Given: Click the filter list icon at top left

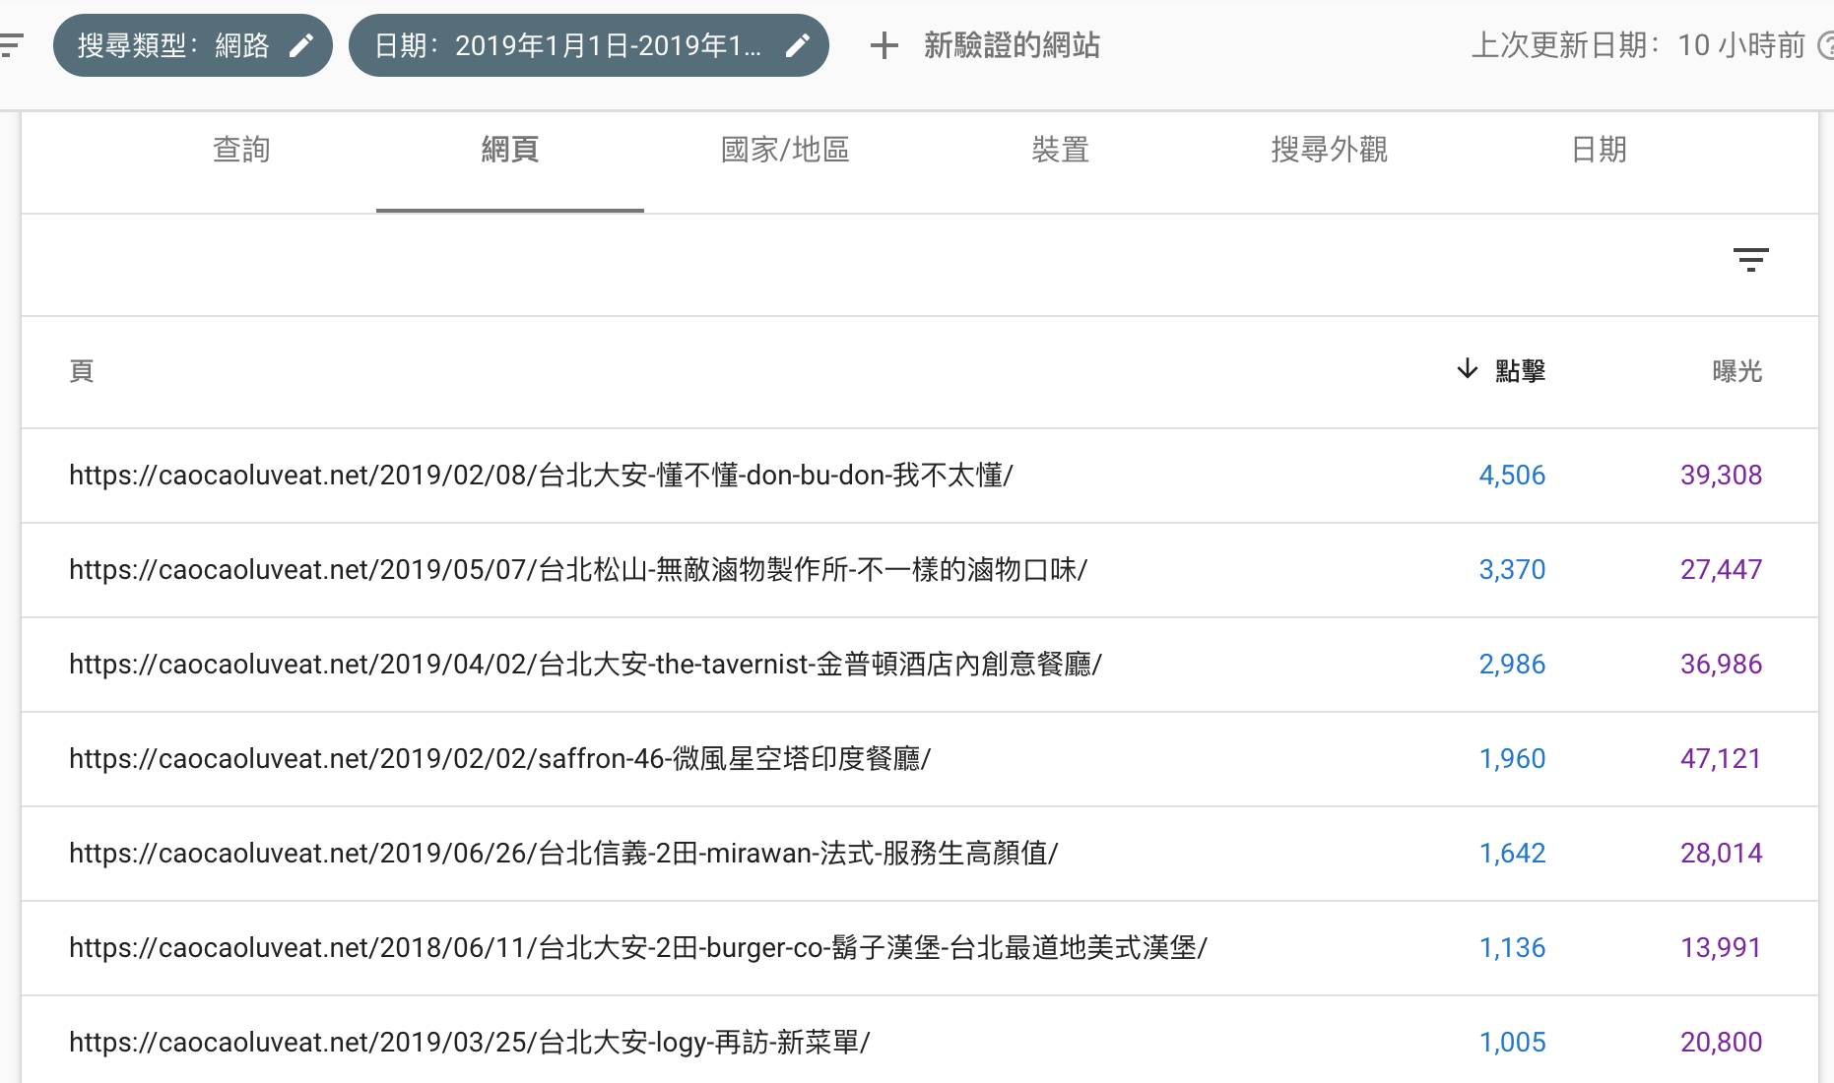Looking at the screenshot, I should (x=12, y=45).
